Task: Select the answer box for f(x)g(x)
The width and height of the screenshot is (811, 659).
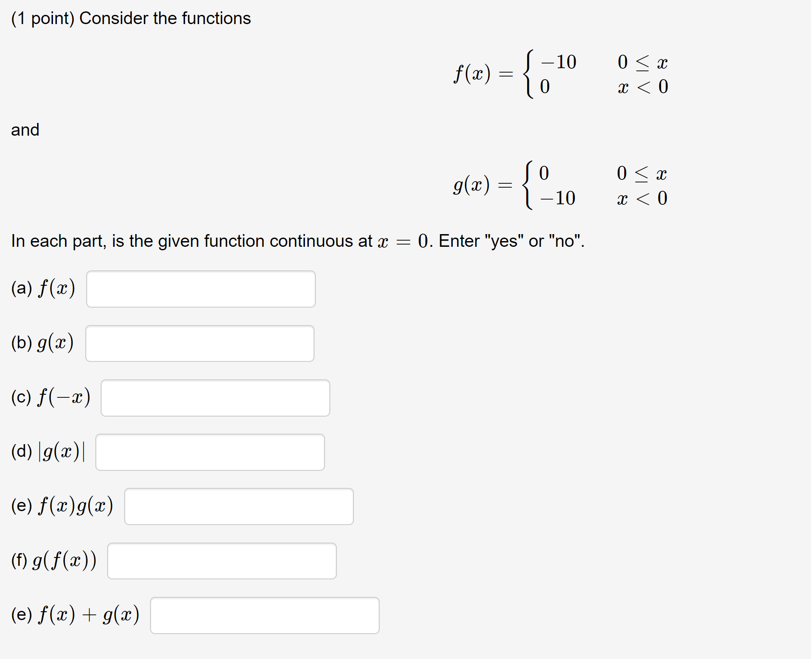Action: [239, 506]
